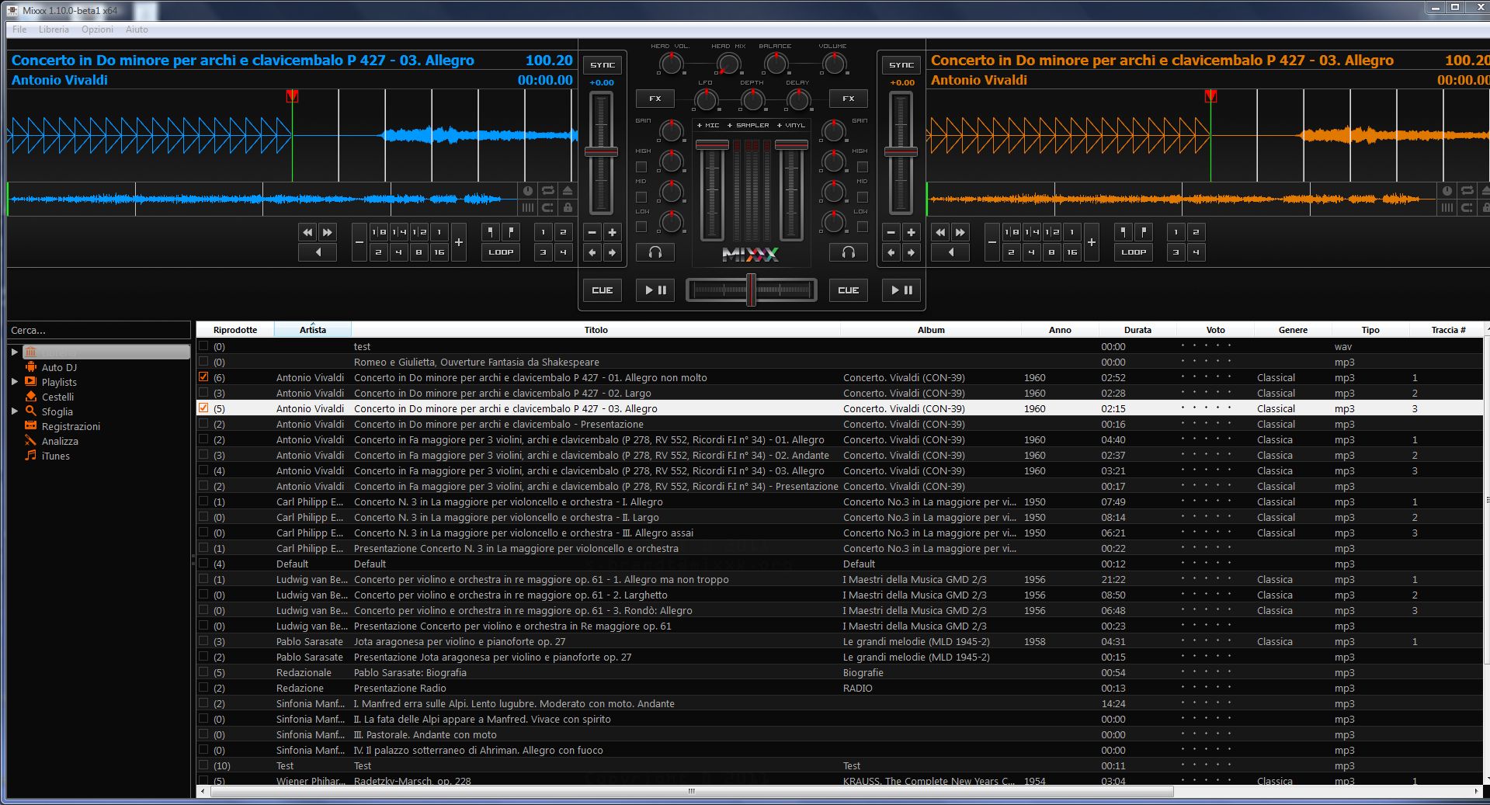This screenshot has height=805, width=1490.
Task: Open the File menu
Action: click(x=19, y=29)
